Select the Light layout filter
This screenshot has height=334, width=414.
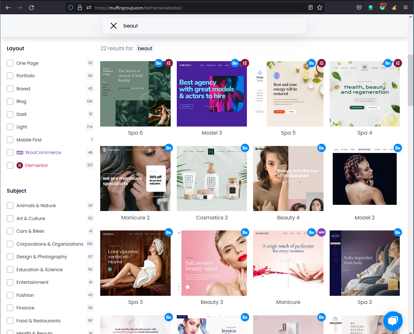[x=10, y=127]
